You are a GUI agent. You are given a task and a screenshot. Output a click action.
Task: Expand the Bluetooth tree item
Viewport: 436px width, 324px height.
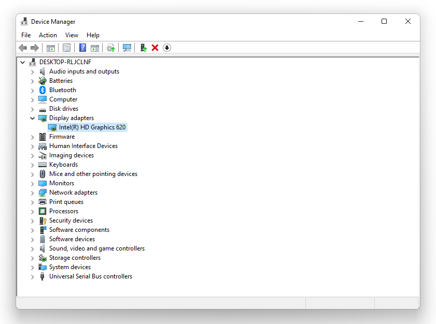pos(33,90)
